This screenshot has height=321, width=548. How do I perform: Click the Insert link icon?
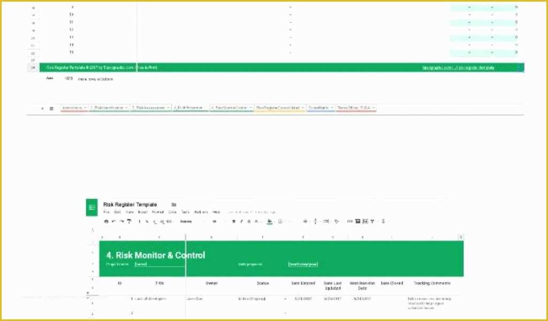[x=350, y=221]
